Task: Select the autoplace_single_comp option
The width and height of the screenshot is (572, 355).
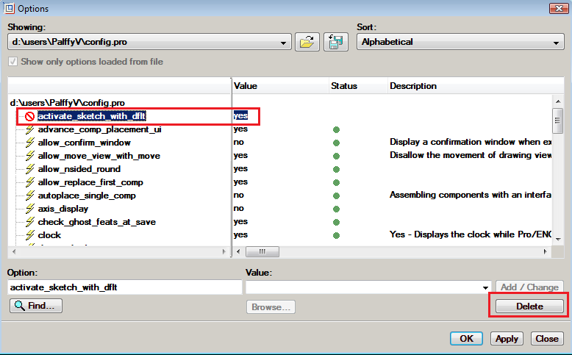Action: tap(87, 196)
